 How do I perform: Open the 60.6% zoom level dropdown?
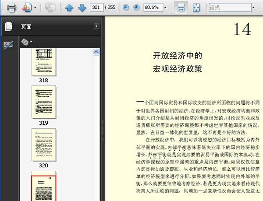tap(165, 8)
